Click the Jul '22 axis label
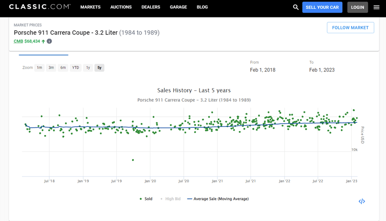386x221 pixels. click(x=318, y=181)
